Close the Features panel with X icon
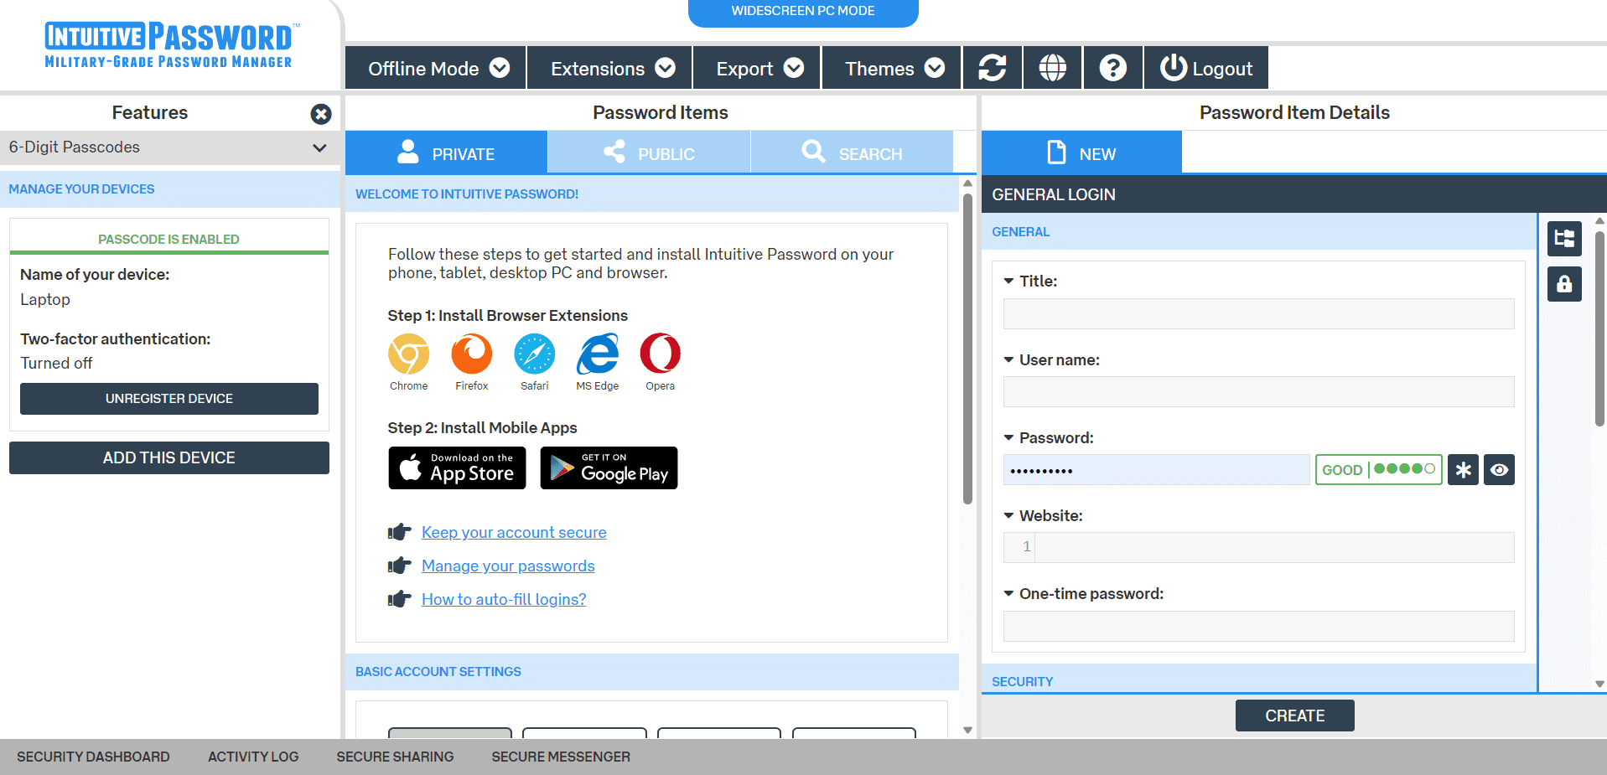The height and width of the screenshot is (775, 1607). [321, 114]
